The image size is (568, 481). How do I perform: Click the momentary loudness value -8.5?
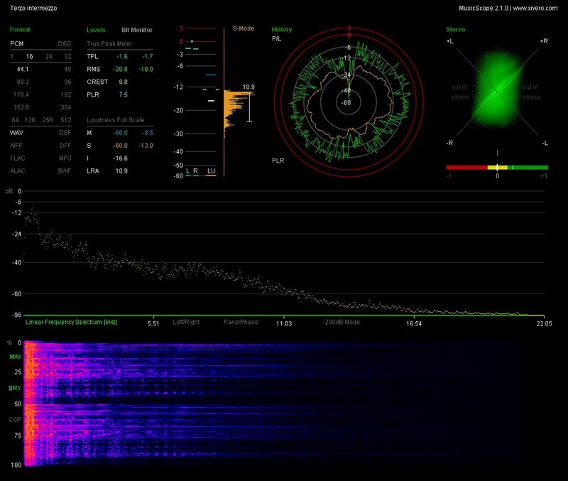tap(148, 133)
